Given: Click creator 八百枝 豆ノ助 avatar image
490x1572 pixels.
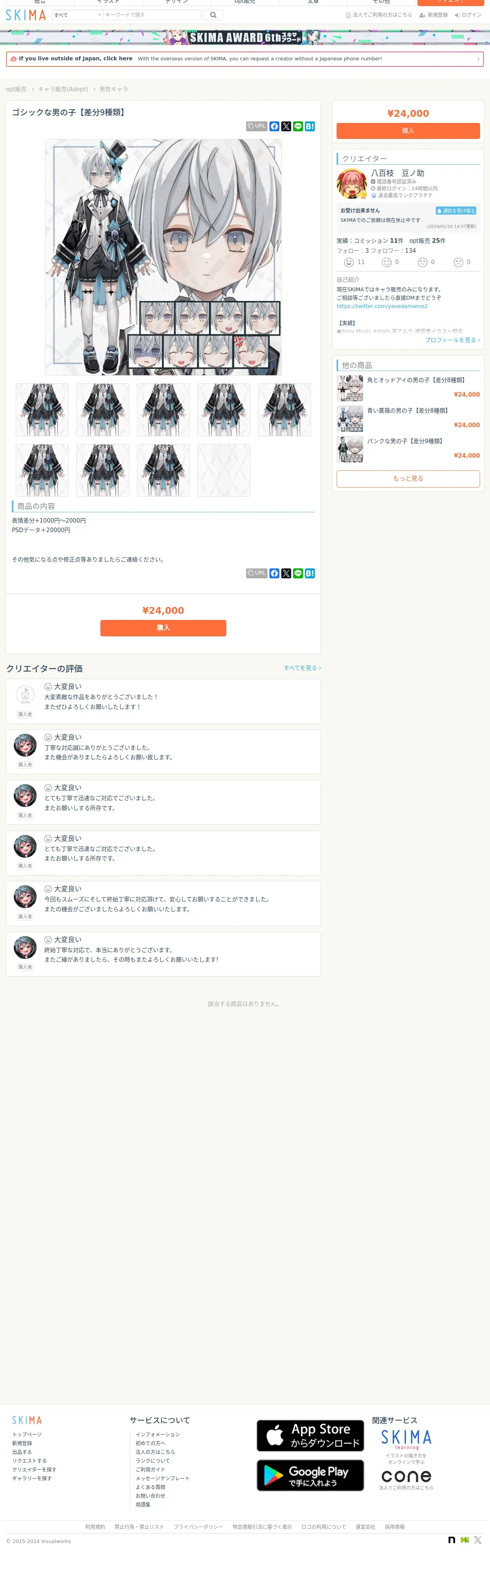Looking at the screenshot, I should (351, 184).
